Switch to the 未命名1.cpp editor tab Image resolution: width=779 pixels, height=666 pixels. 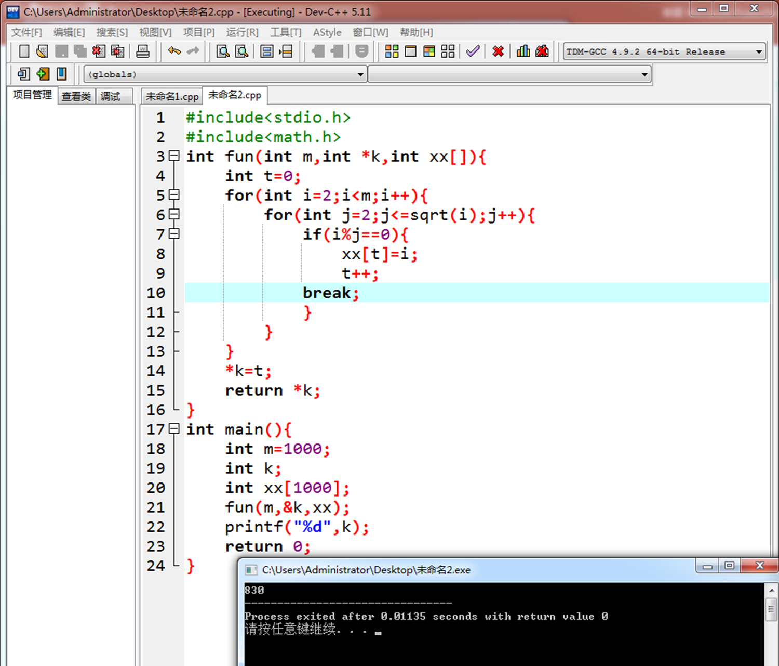point(172,96)
